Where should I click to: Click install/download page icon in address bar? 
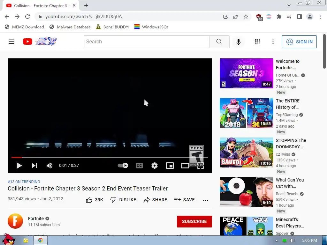click(x=225, y=17)
